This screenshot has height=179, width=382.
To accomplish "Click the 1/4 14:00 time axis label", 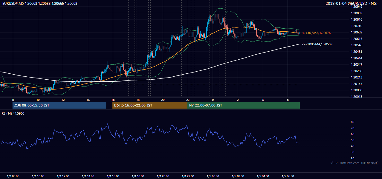I will click(88, 176).
